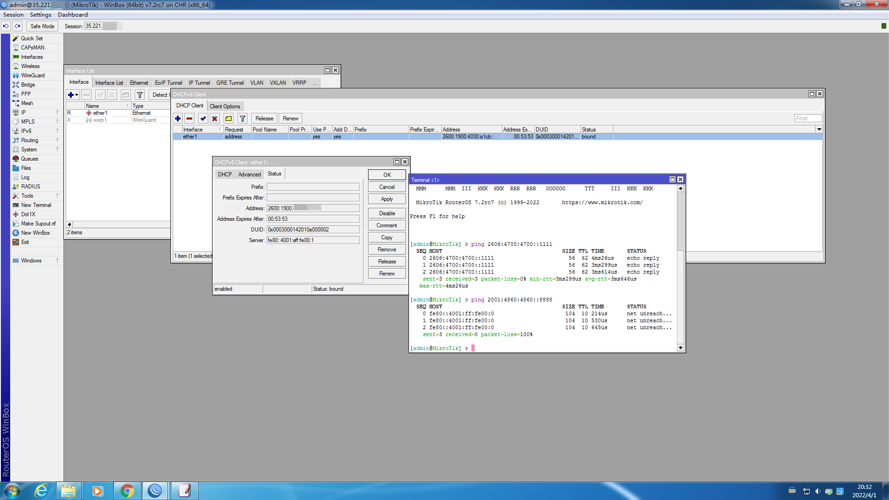Switch to VLAN tab in Interface List
This screenshot has width=889, height=500.
click(x=257, y=83)
